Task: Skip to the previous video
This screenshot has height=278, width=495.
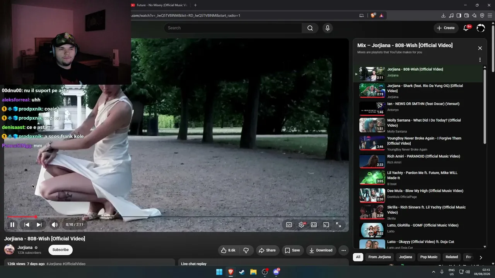Action: click(x=27, y=225)
